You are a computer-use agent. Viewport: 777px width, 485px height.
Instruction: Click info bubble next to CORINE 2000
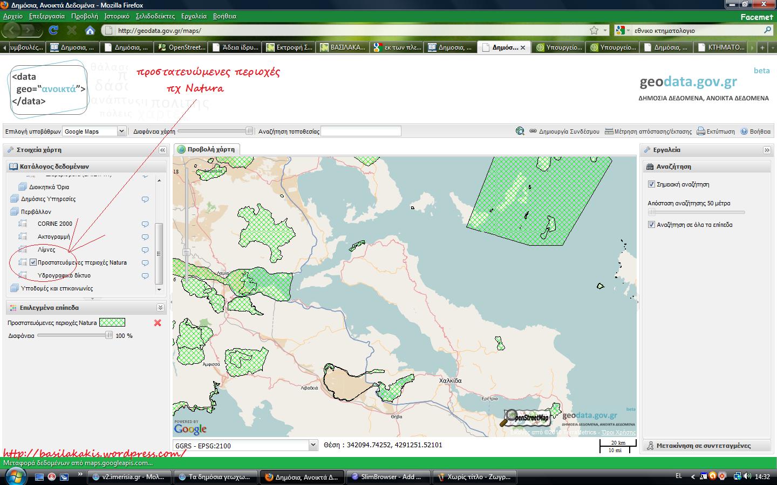[145, 224]
